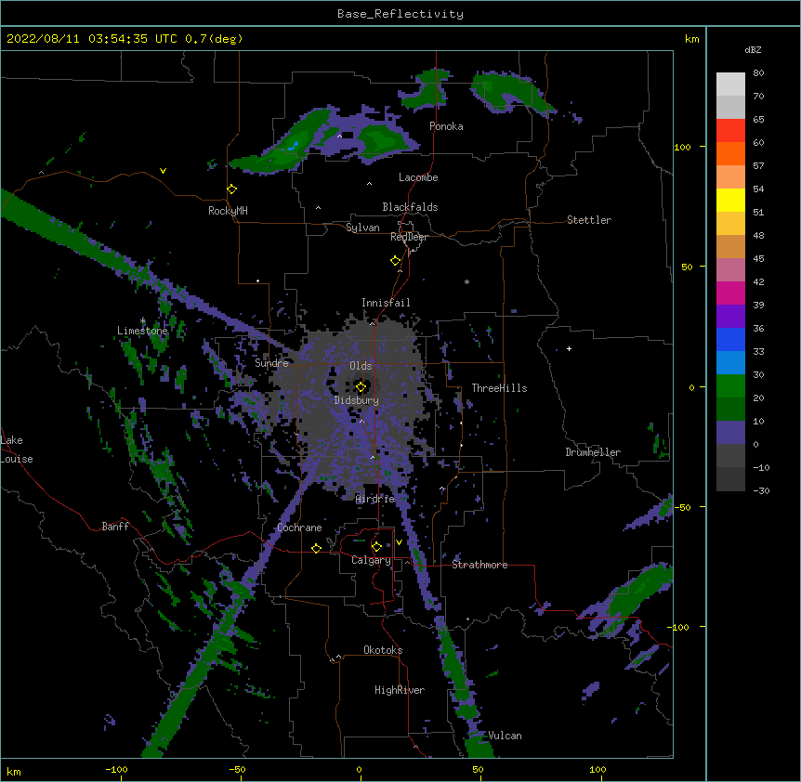801x782 pixels.
Task: Click the km unit label at top right
Action: (x=691, y=39)
